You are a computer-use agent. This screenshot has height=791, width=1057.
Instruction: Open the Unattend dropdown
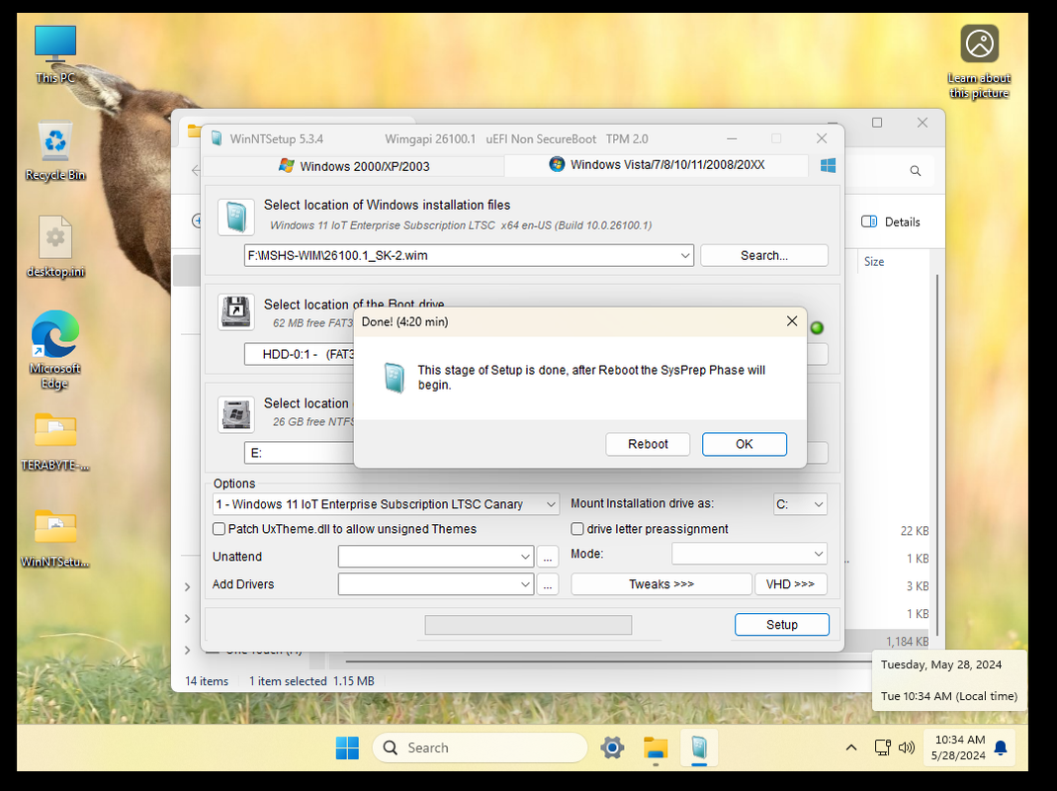pos(525,557)
